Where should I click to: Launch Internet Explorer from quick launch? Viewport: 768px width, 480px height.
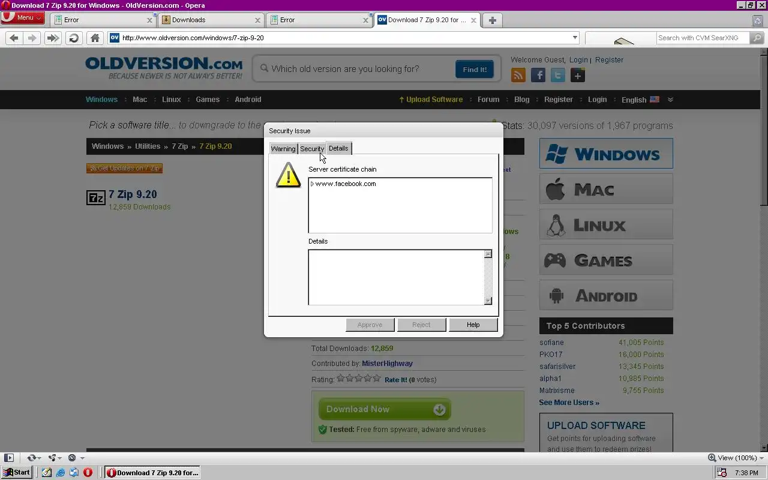[61, 473]
